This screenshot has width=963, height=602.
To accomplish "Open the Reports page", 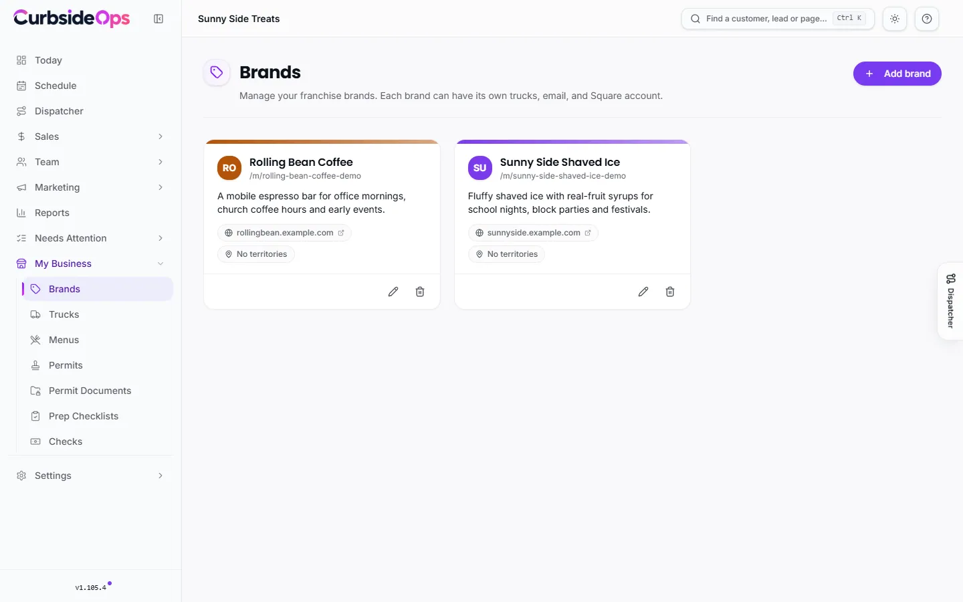I will click(x=90, y=213).
